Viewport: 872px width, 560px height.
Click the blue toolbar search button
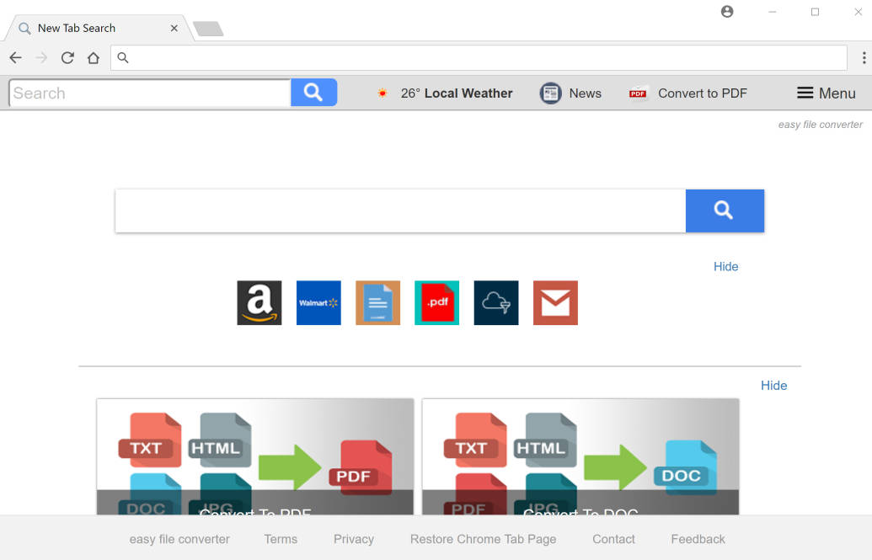[x=313, y=93]
